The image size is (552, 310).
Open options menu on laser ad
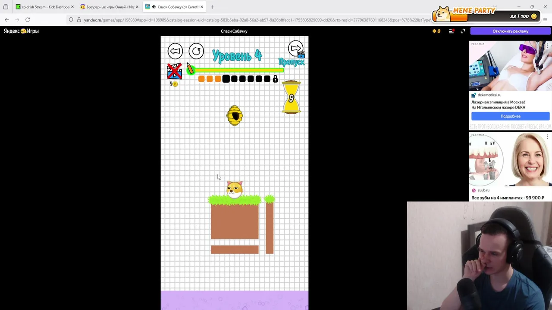click(x=547, y=45)
